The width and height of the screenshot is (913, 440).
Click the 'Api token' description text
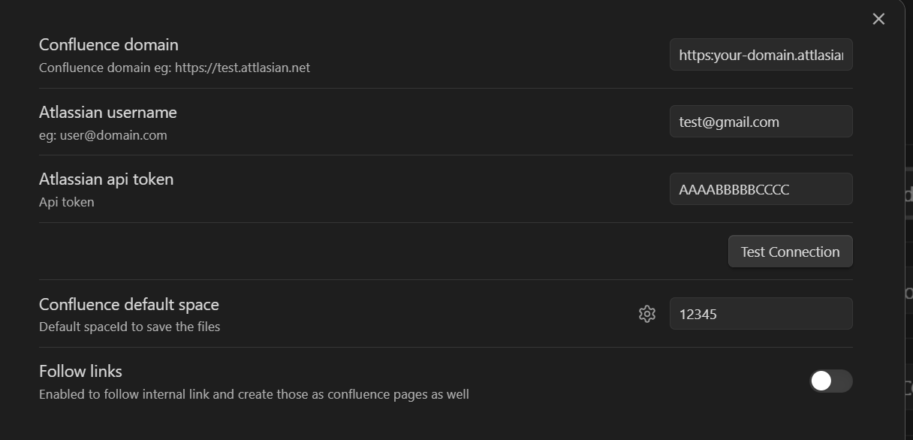click(67, 202)
